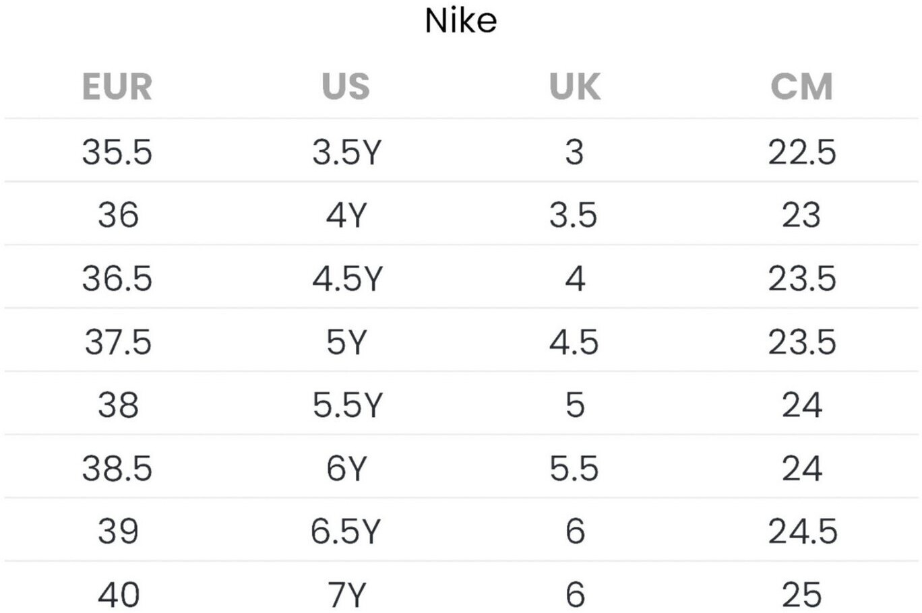
Task: Select the EUR column header
Action: pyautogui.click(x=117, y=86)
